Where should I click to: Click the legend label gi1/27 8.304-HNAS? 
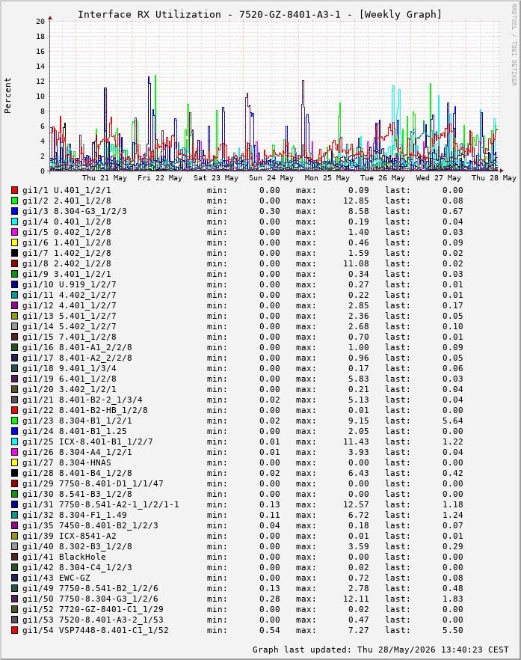67,462
